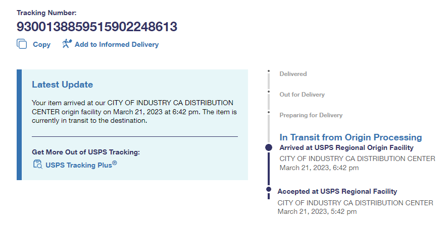Select the tracking number 9300138859515902248613
Screen dimensions: 447x239
pyautogui.click(x=97, y=27)
